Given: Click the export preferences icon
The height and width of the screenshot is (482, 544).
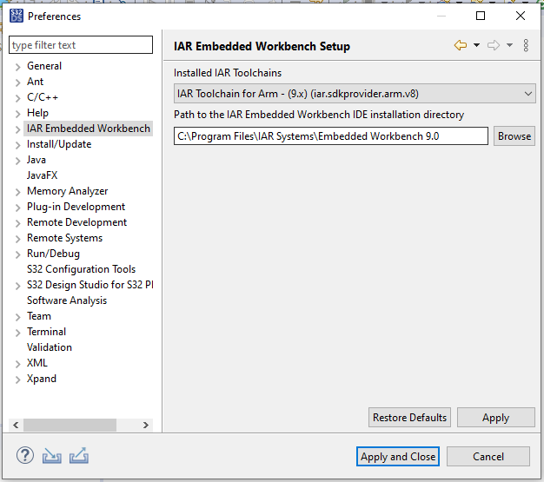Looking at the screenshot, I should [79, 456].
